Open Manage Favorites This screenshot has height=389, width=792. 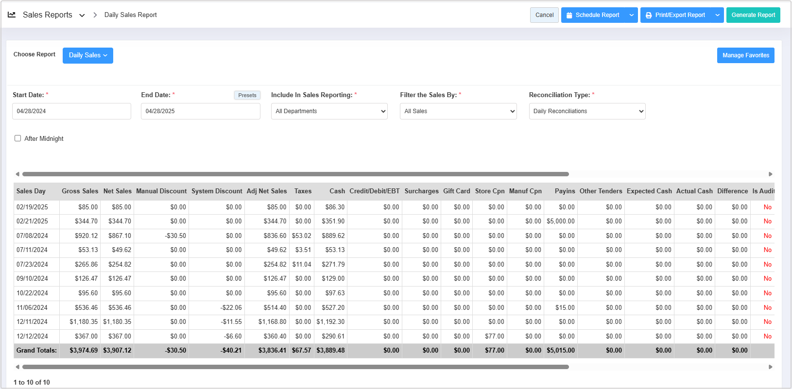[x=745, y=55]
